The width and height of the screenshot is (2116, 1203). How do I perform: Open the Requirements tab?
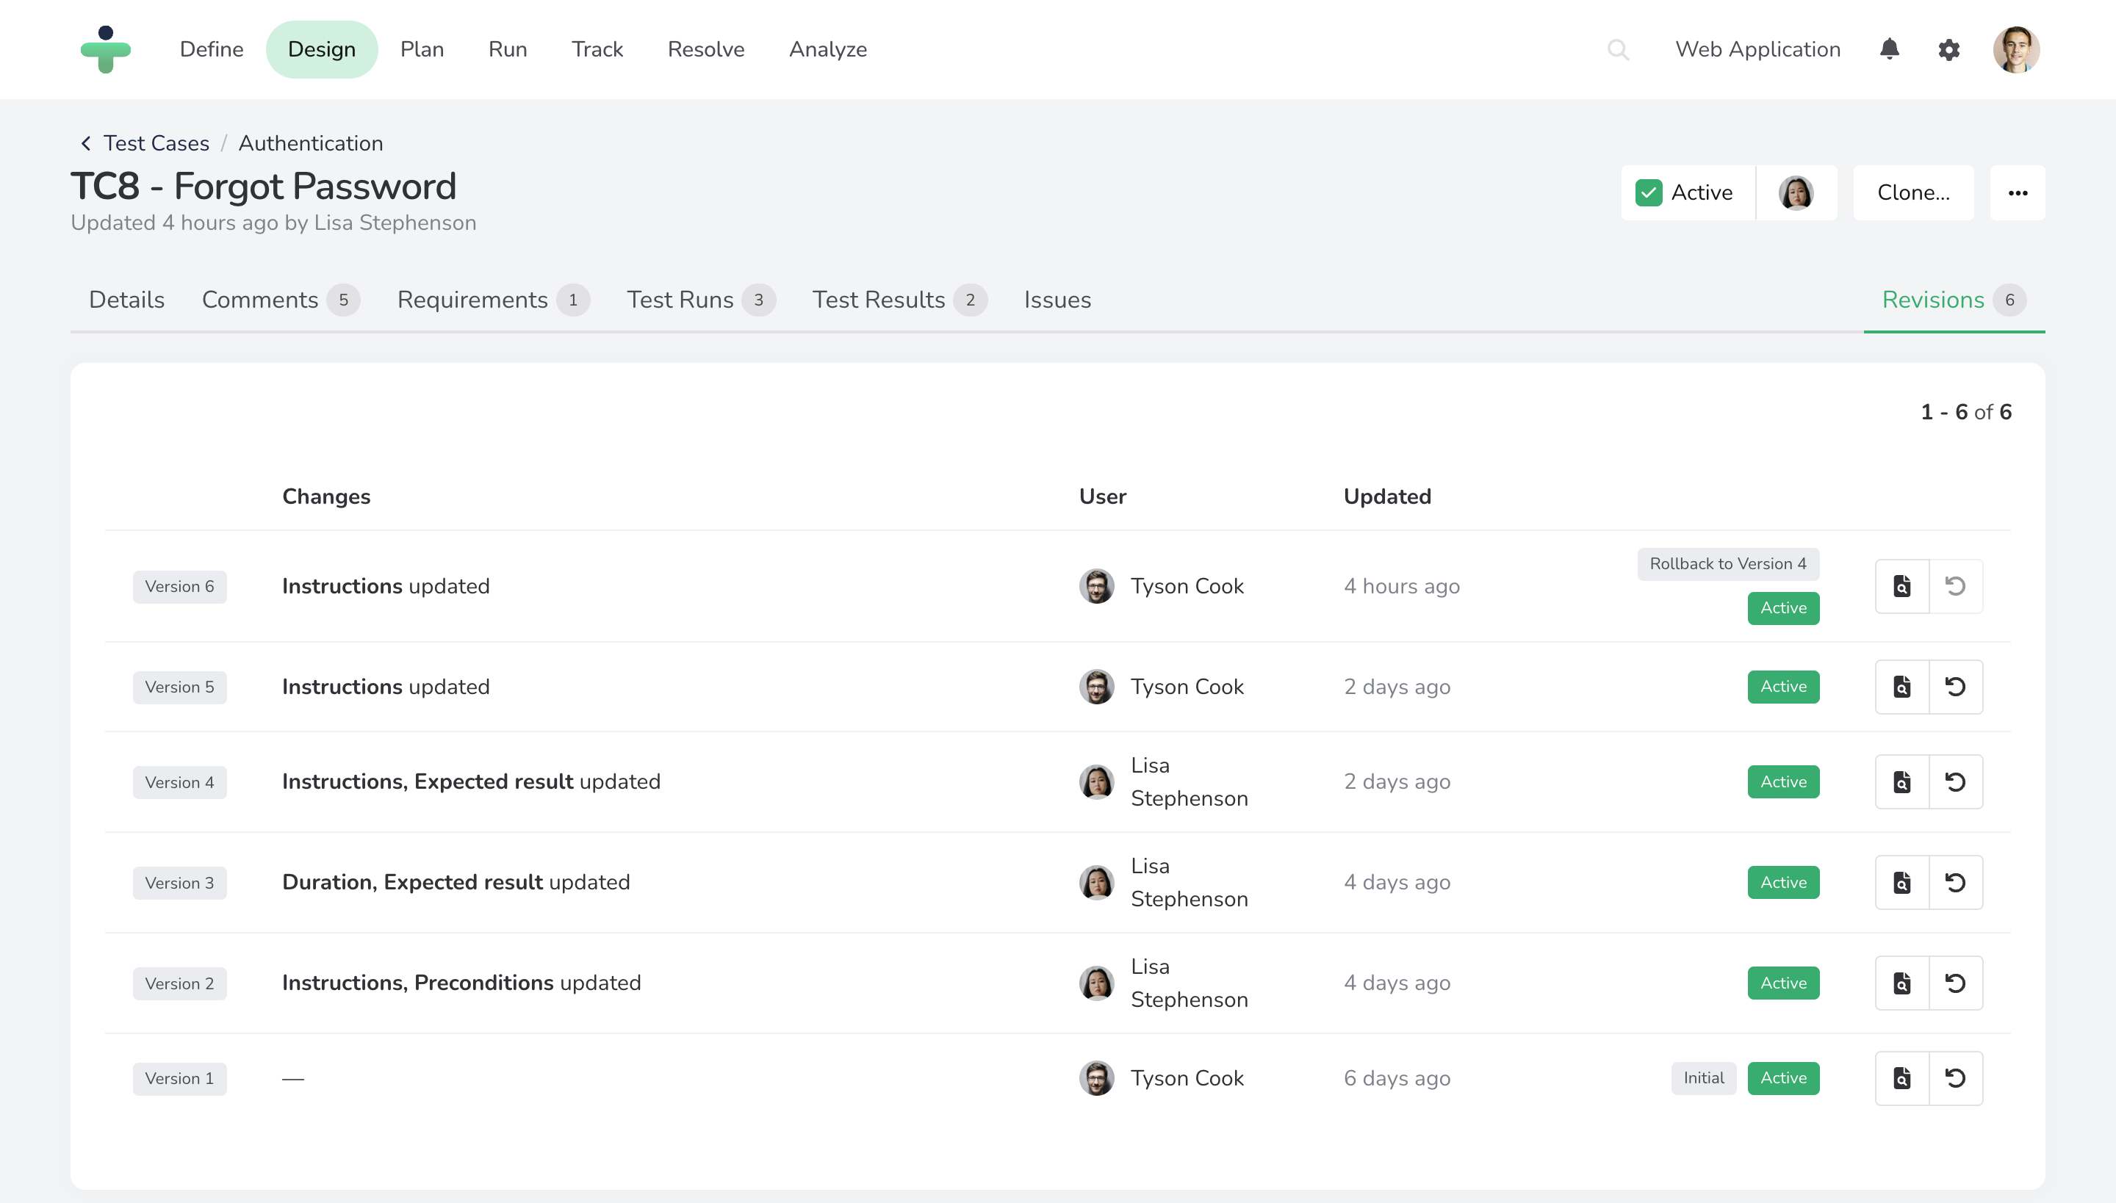[494, 300]
